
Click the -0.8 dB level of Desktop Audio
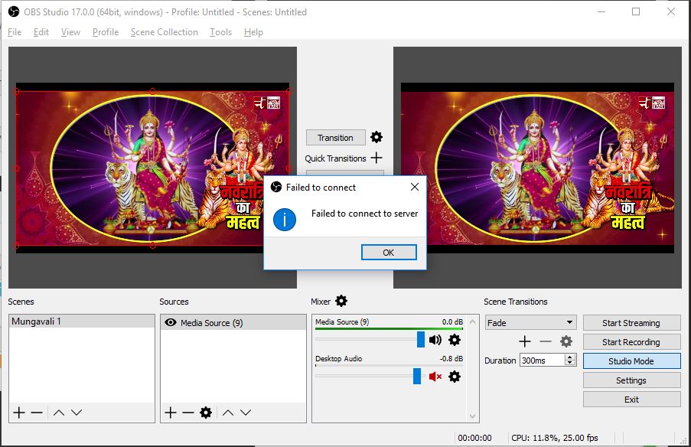(x=451, y=358)
